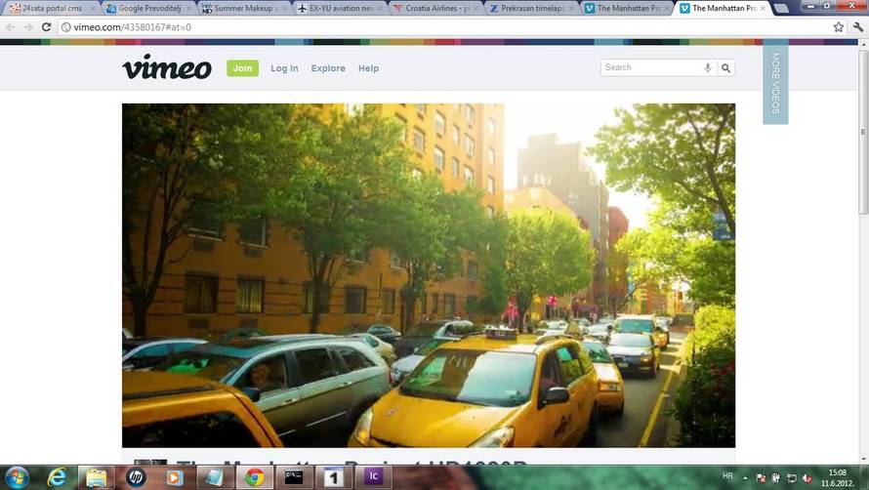
Task: Open the Log In link
Action: pos(284,68)
